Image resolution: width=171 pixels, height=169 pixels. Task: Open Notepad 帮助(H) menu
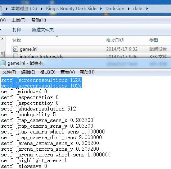(87, 72)
